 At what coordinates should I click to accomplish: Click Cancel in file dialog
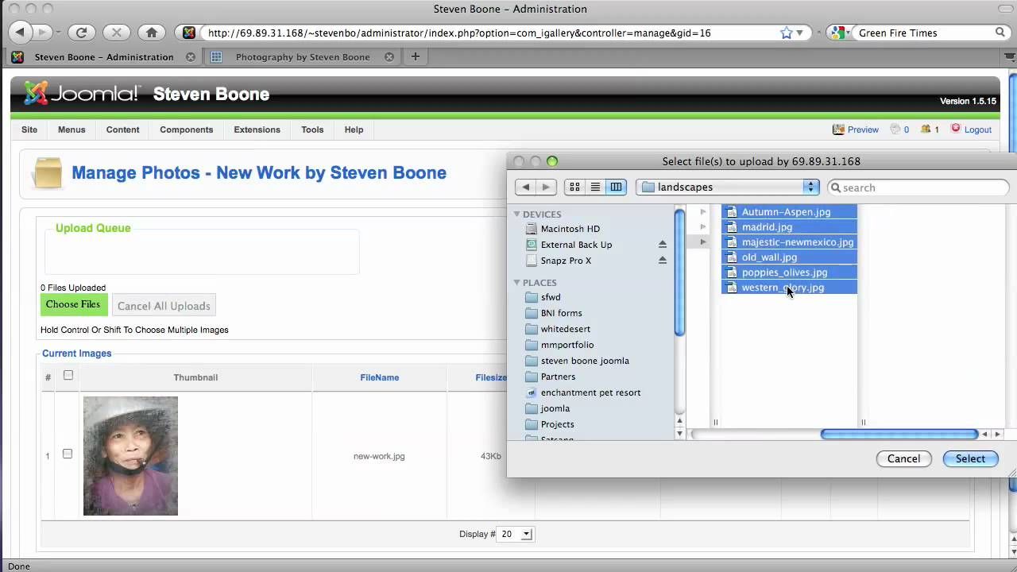[x=903, y=458]
